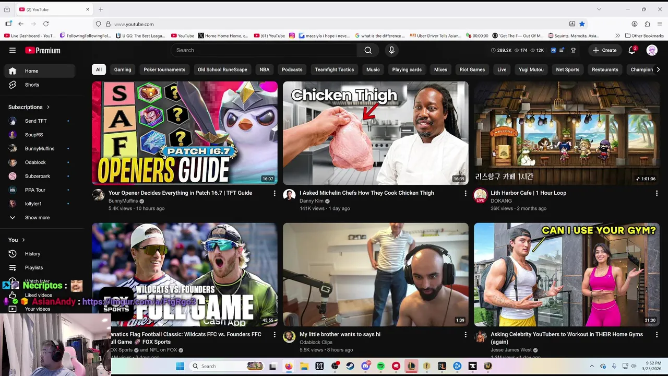Image resolution: width=668 pixels, height=376 pixels.
Task: Open the account avatar menu
Action: tap(652, 50)
